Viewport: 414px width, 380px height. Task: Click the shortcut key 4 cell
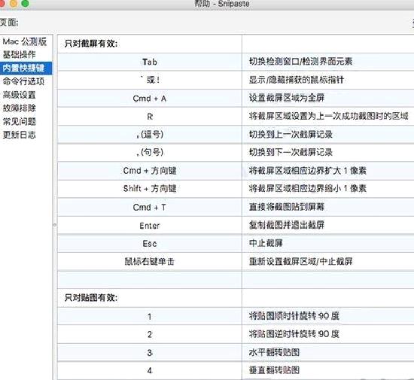[150, 371]
